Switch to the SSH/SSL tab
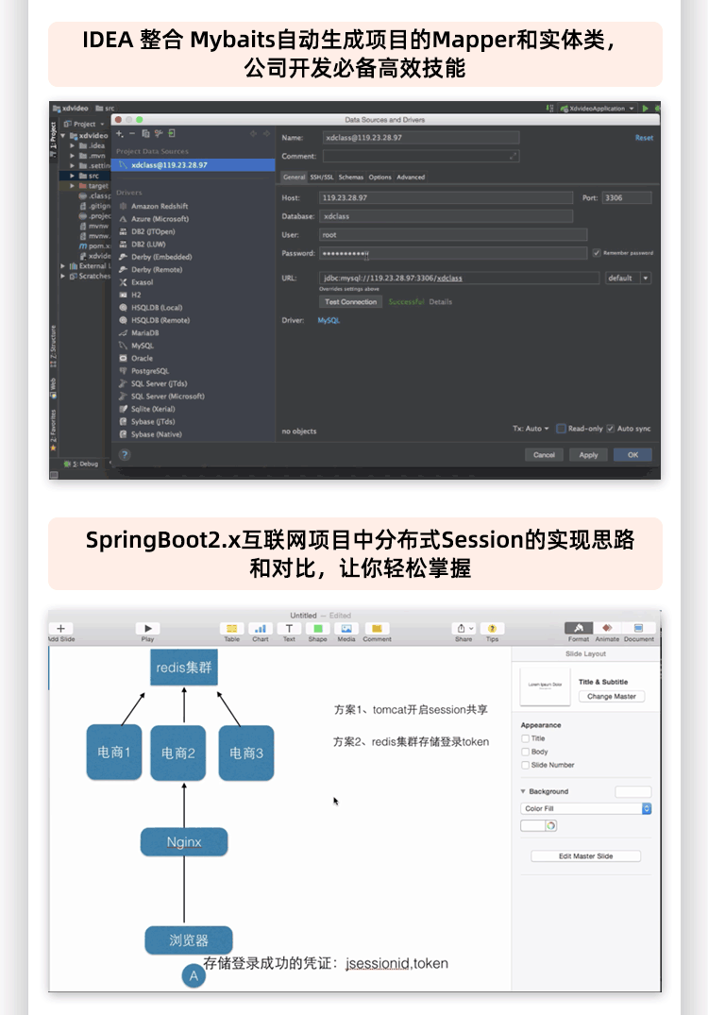The height and width of the screenshot is (1015, 708). pos(322,177)
